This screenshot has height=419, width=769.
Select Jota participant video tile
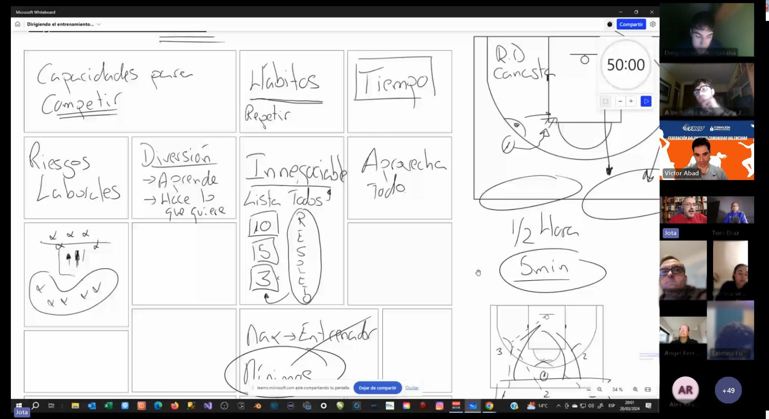[683, 210]
